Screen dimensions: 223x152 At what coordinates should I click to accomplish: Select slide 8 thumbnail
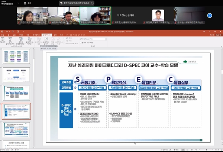pyautogui.click(x=16, y=144)
